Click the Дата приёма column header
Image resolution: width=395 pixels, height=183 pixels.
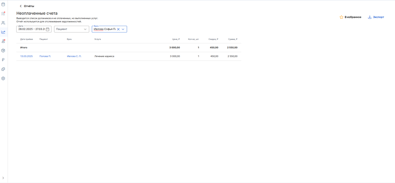(27, 39)
